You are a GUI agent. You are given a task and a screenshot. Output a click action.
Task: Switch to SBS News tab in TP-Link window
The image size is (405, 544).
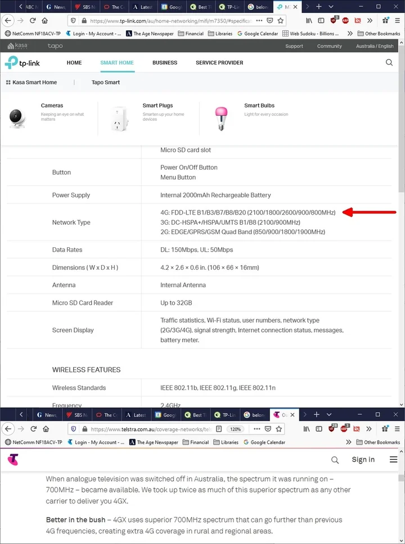85,7
